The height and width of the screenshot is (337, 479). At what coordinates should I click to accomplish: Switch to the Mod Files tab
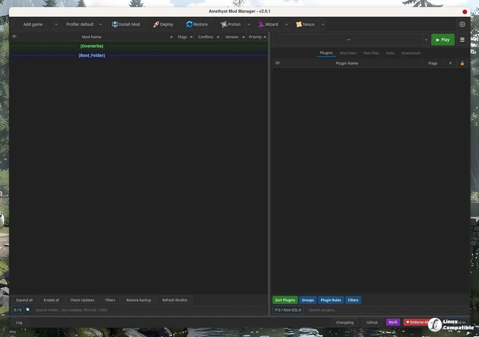(348, 53)
